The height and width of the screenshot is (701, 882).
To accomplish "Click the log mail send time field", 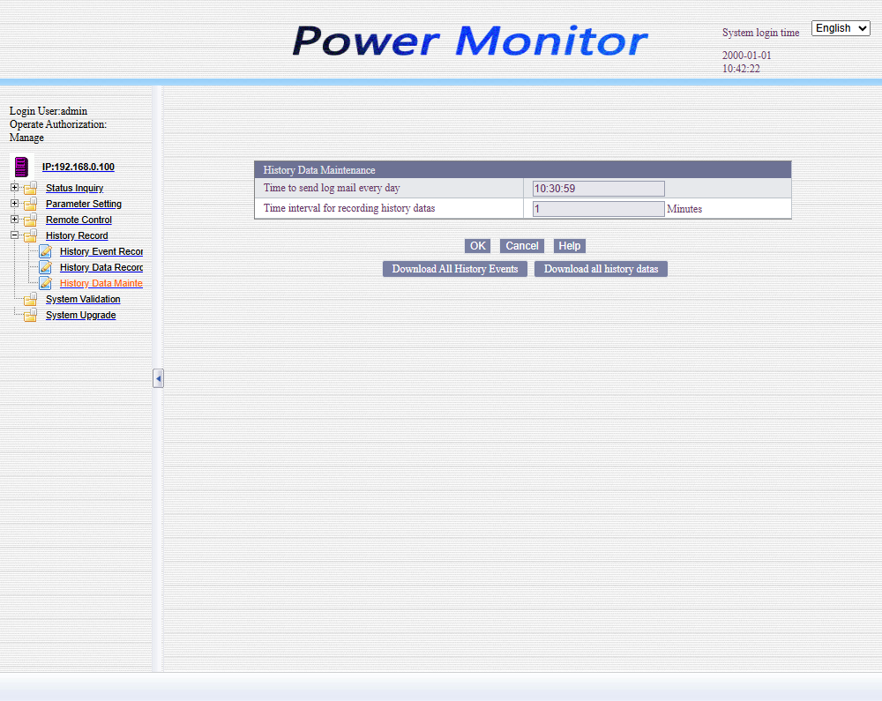I will [598, 189].
